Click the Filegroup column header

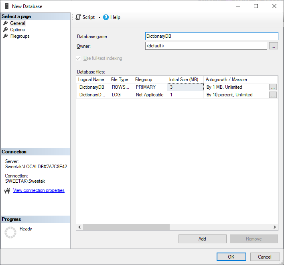(150, 79)
